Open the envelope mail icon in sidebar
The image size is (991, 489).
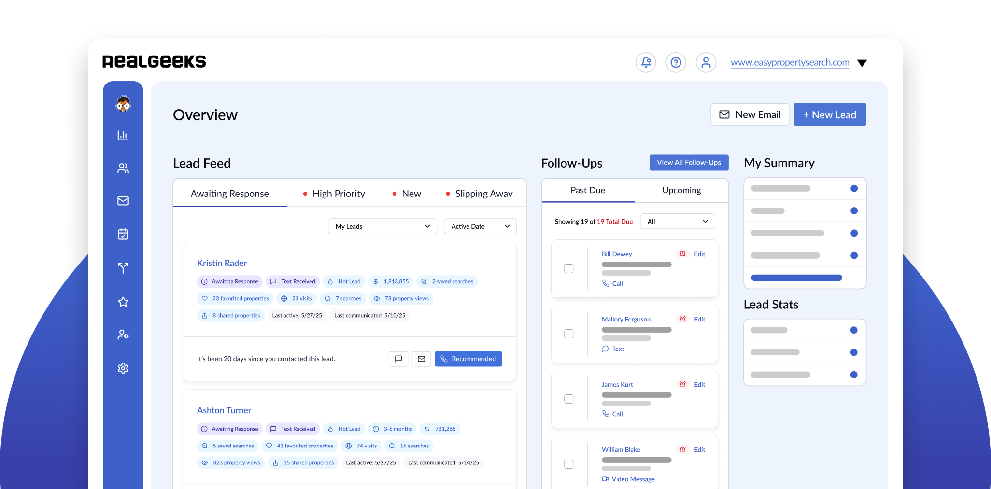pyautogui.click(x=123, y=201)
